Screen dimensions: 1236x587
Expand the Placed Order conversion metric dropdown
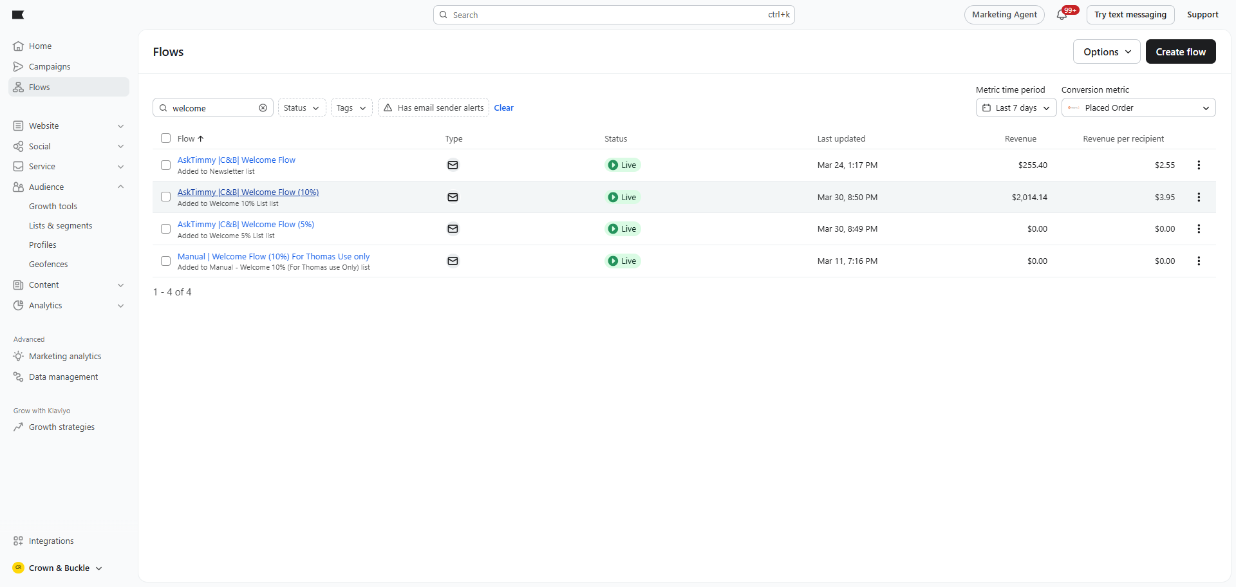click(x=1138, y=108)
